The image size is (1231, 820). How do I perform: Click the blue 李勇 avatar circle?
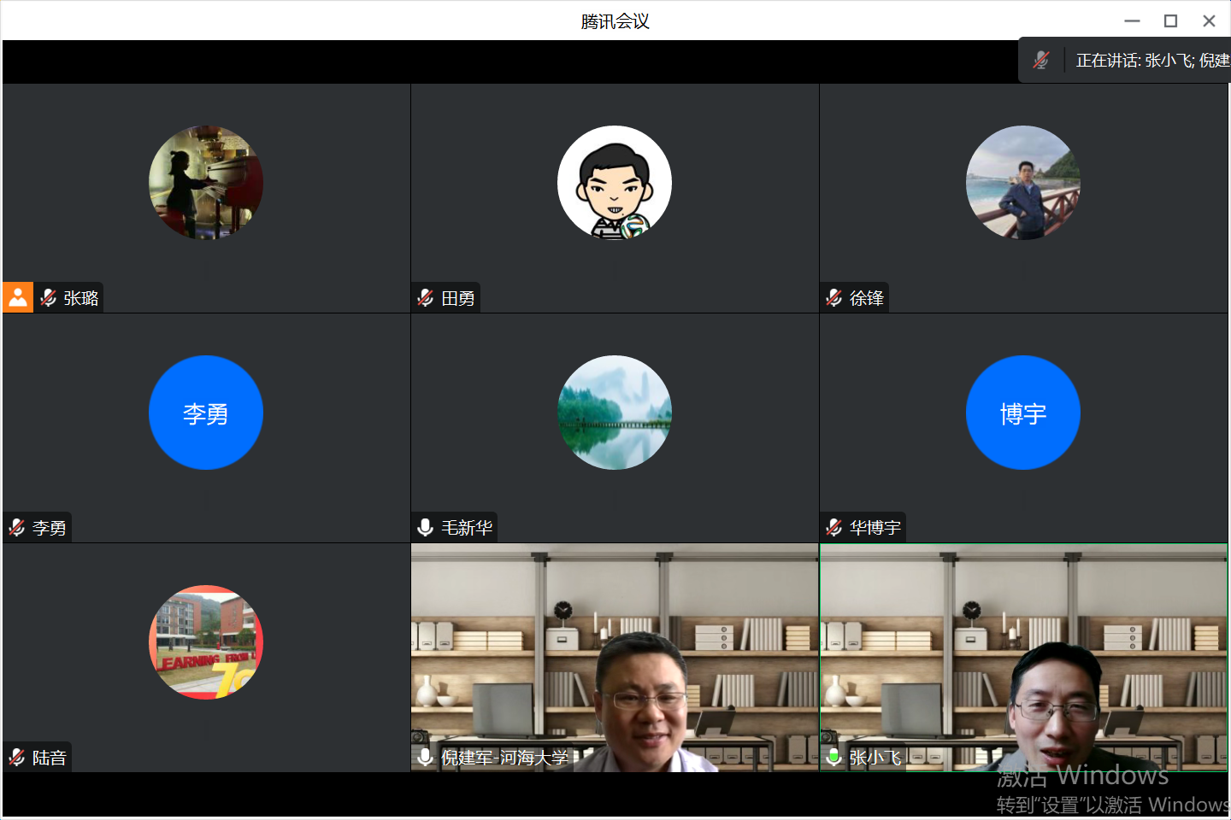pyautogui.click(x=206, y=413)
